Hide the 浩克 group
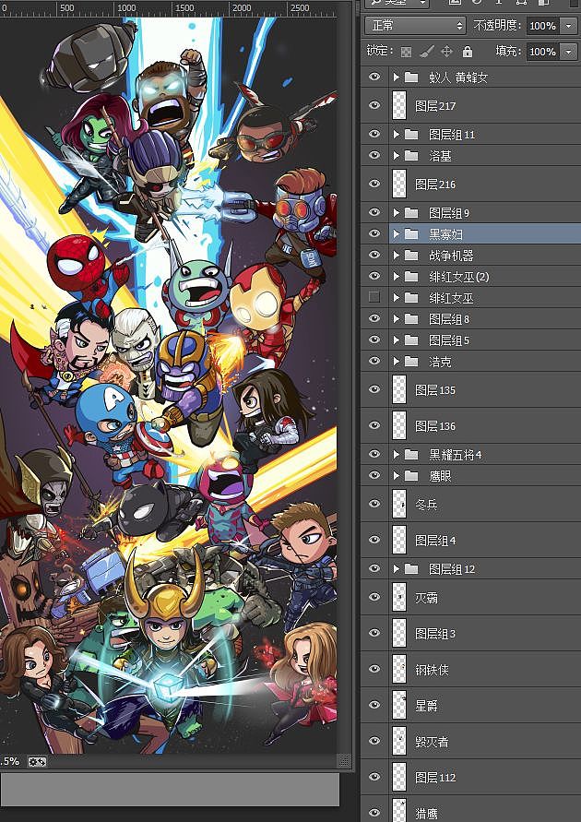581x822 pixels. [x=374, y=362]
